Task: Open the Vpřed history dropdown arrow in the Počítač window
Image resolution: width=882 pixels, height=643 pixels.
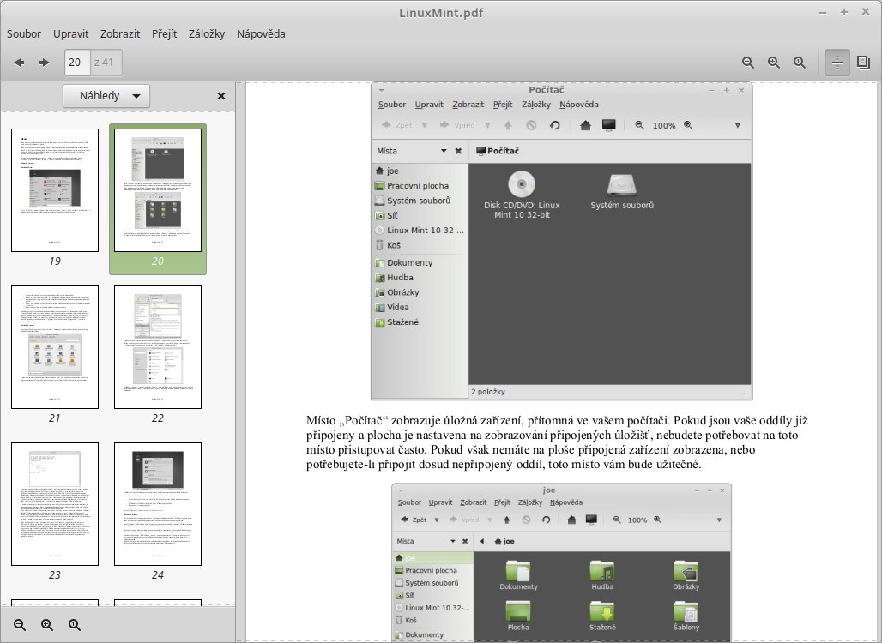Action: tap(487, 125)
